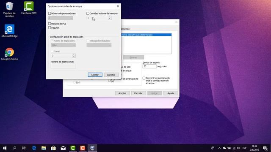Click the Nombre de destino USB field
The width and height of the screenshot is (271, 152).
coord(63,66)
